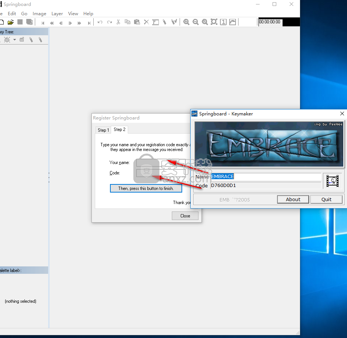Step forward one frame

pyautogui.click(x=70, y=23)
